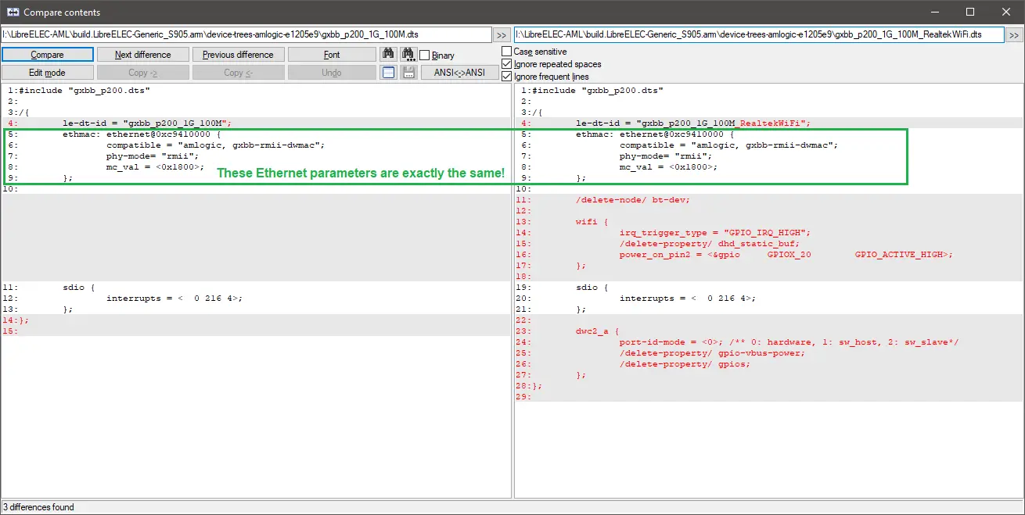
Task: Click the Find next binoculars icon
Action: (408, 55)
